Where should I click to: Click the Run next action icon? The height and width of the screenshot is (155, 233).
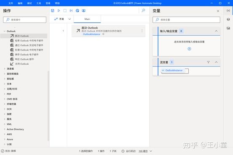(x=71, y=11)
